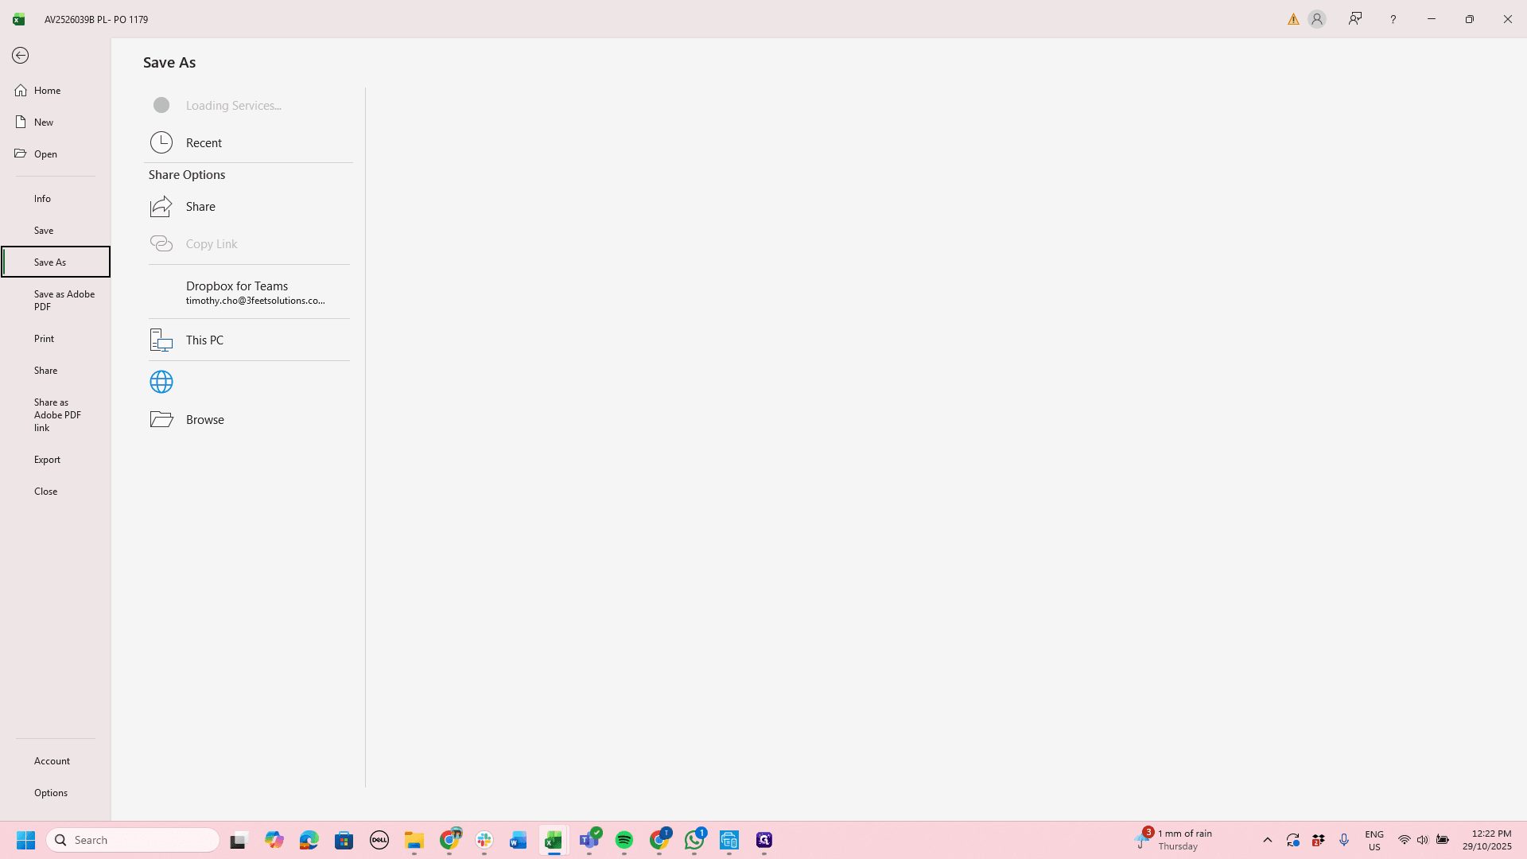Image resolution: width=1527 pixels, height=859 pixels.
Task: Select New in the sidebar
Action: click(x=55, y=122)
